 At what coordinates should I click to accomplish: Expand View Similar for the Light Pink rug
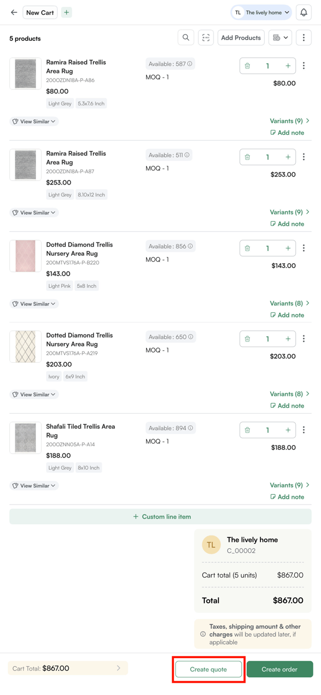pos(34,304)
